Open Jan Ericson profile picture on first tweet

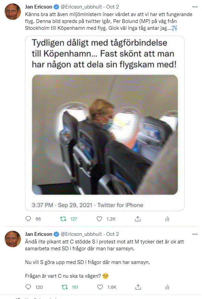[13, 11]
